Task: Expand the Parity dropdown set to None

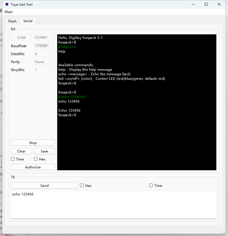Action: coord(44,62)
